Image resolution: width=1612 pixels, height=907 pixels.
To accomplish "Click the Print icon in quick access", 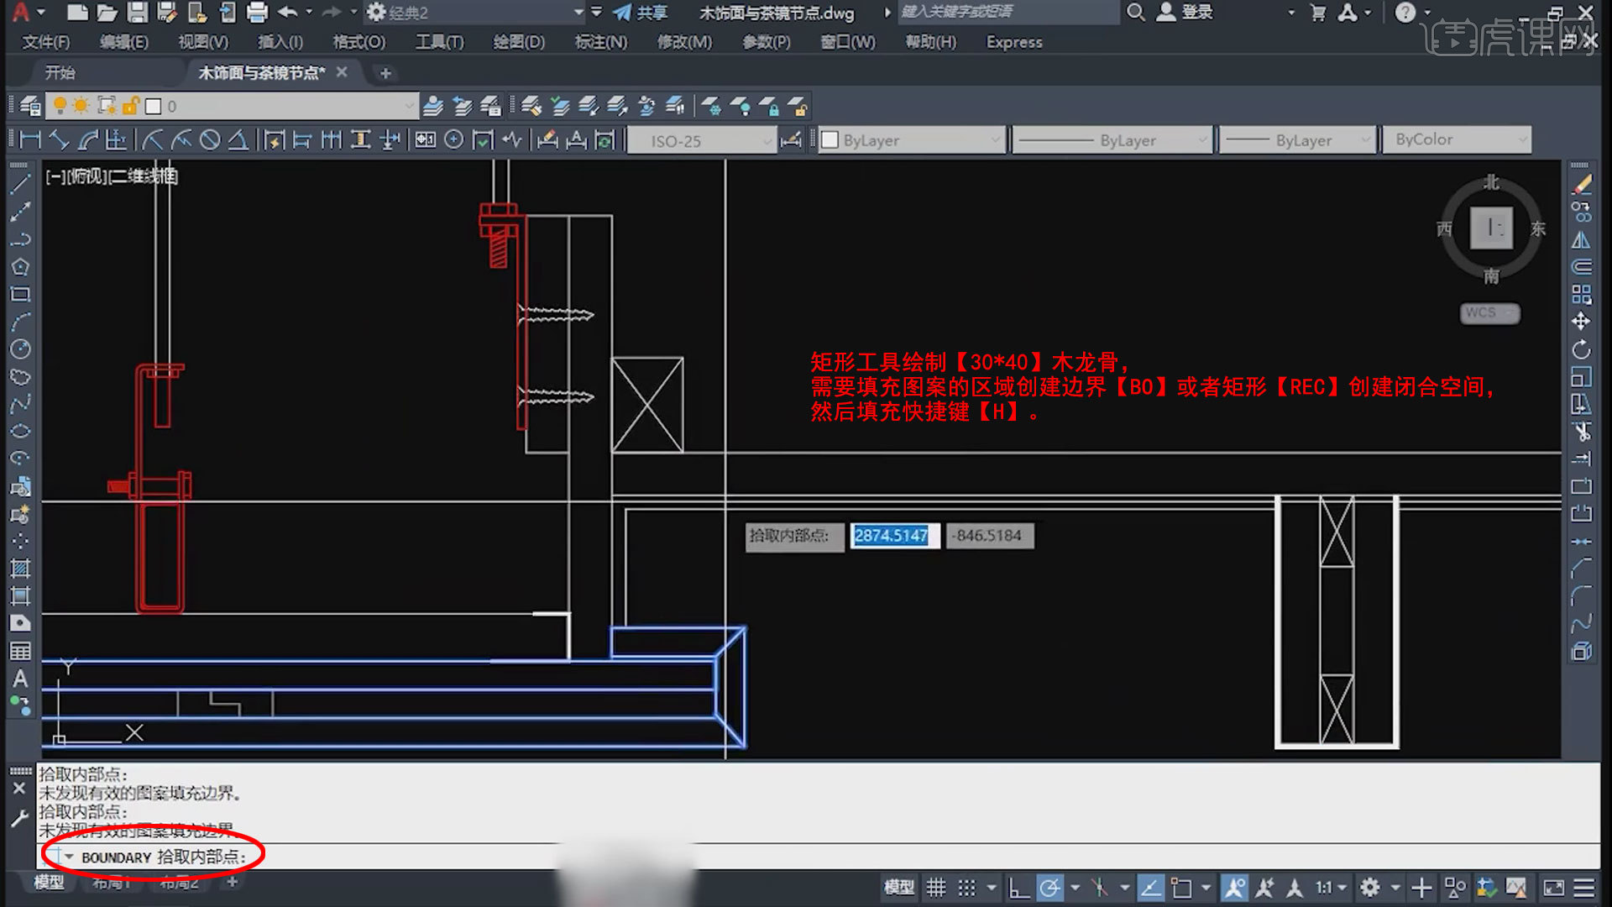I will pyautogui.click(x=257, y=13).
